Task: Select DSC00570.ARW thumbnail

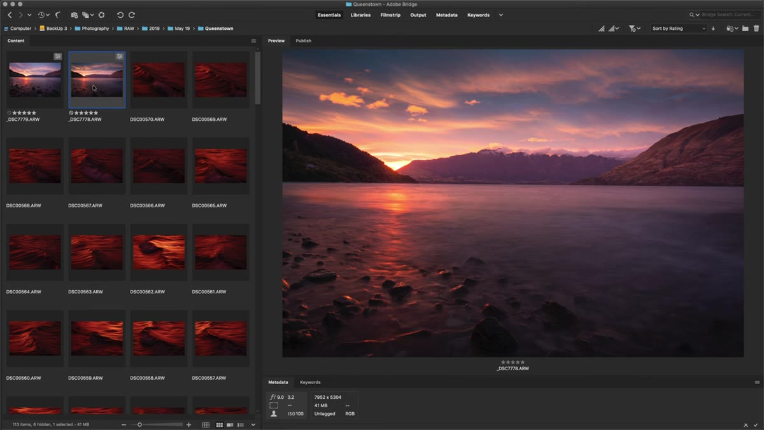Action: coord(159,80)
